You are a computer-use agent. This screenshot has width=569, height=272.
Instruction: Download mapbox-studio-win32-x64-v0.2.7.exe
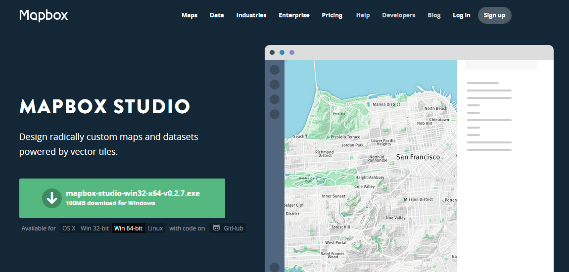click(122, 198)
